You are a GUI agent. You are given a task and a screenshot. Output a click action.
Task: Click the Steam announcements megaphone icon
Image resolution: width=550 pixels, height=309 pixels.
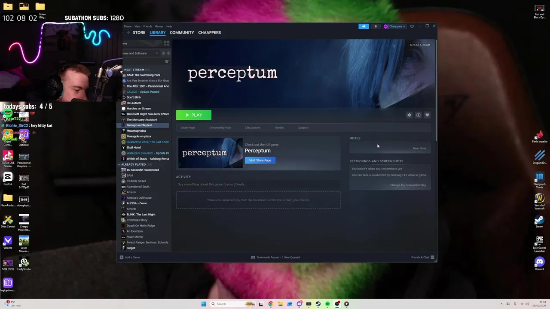click(x=364, y=26)
